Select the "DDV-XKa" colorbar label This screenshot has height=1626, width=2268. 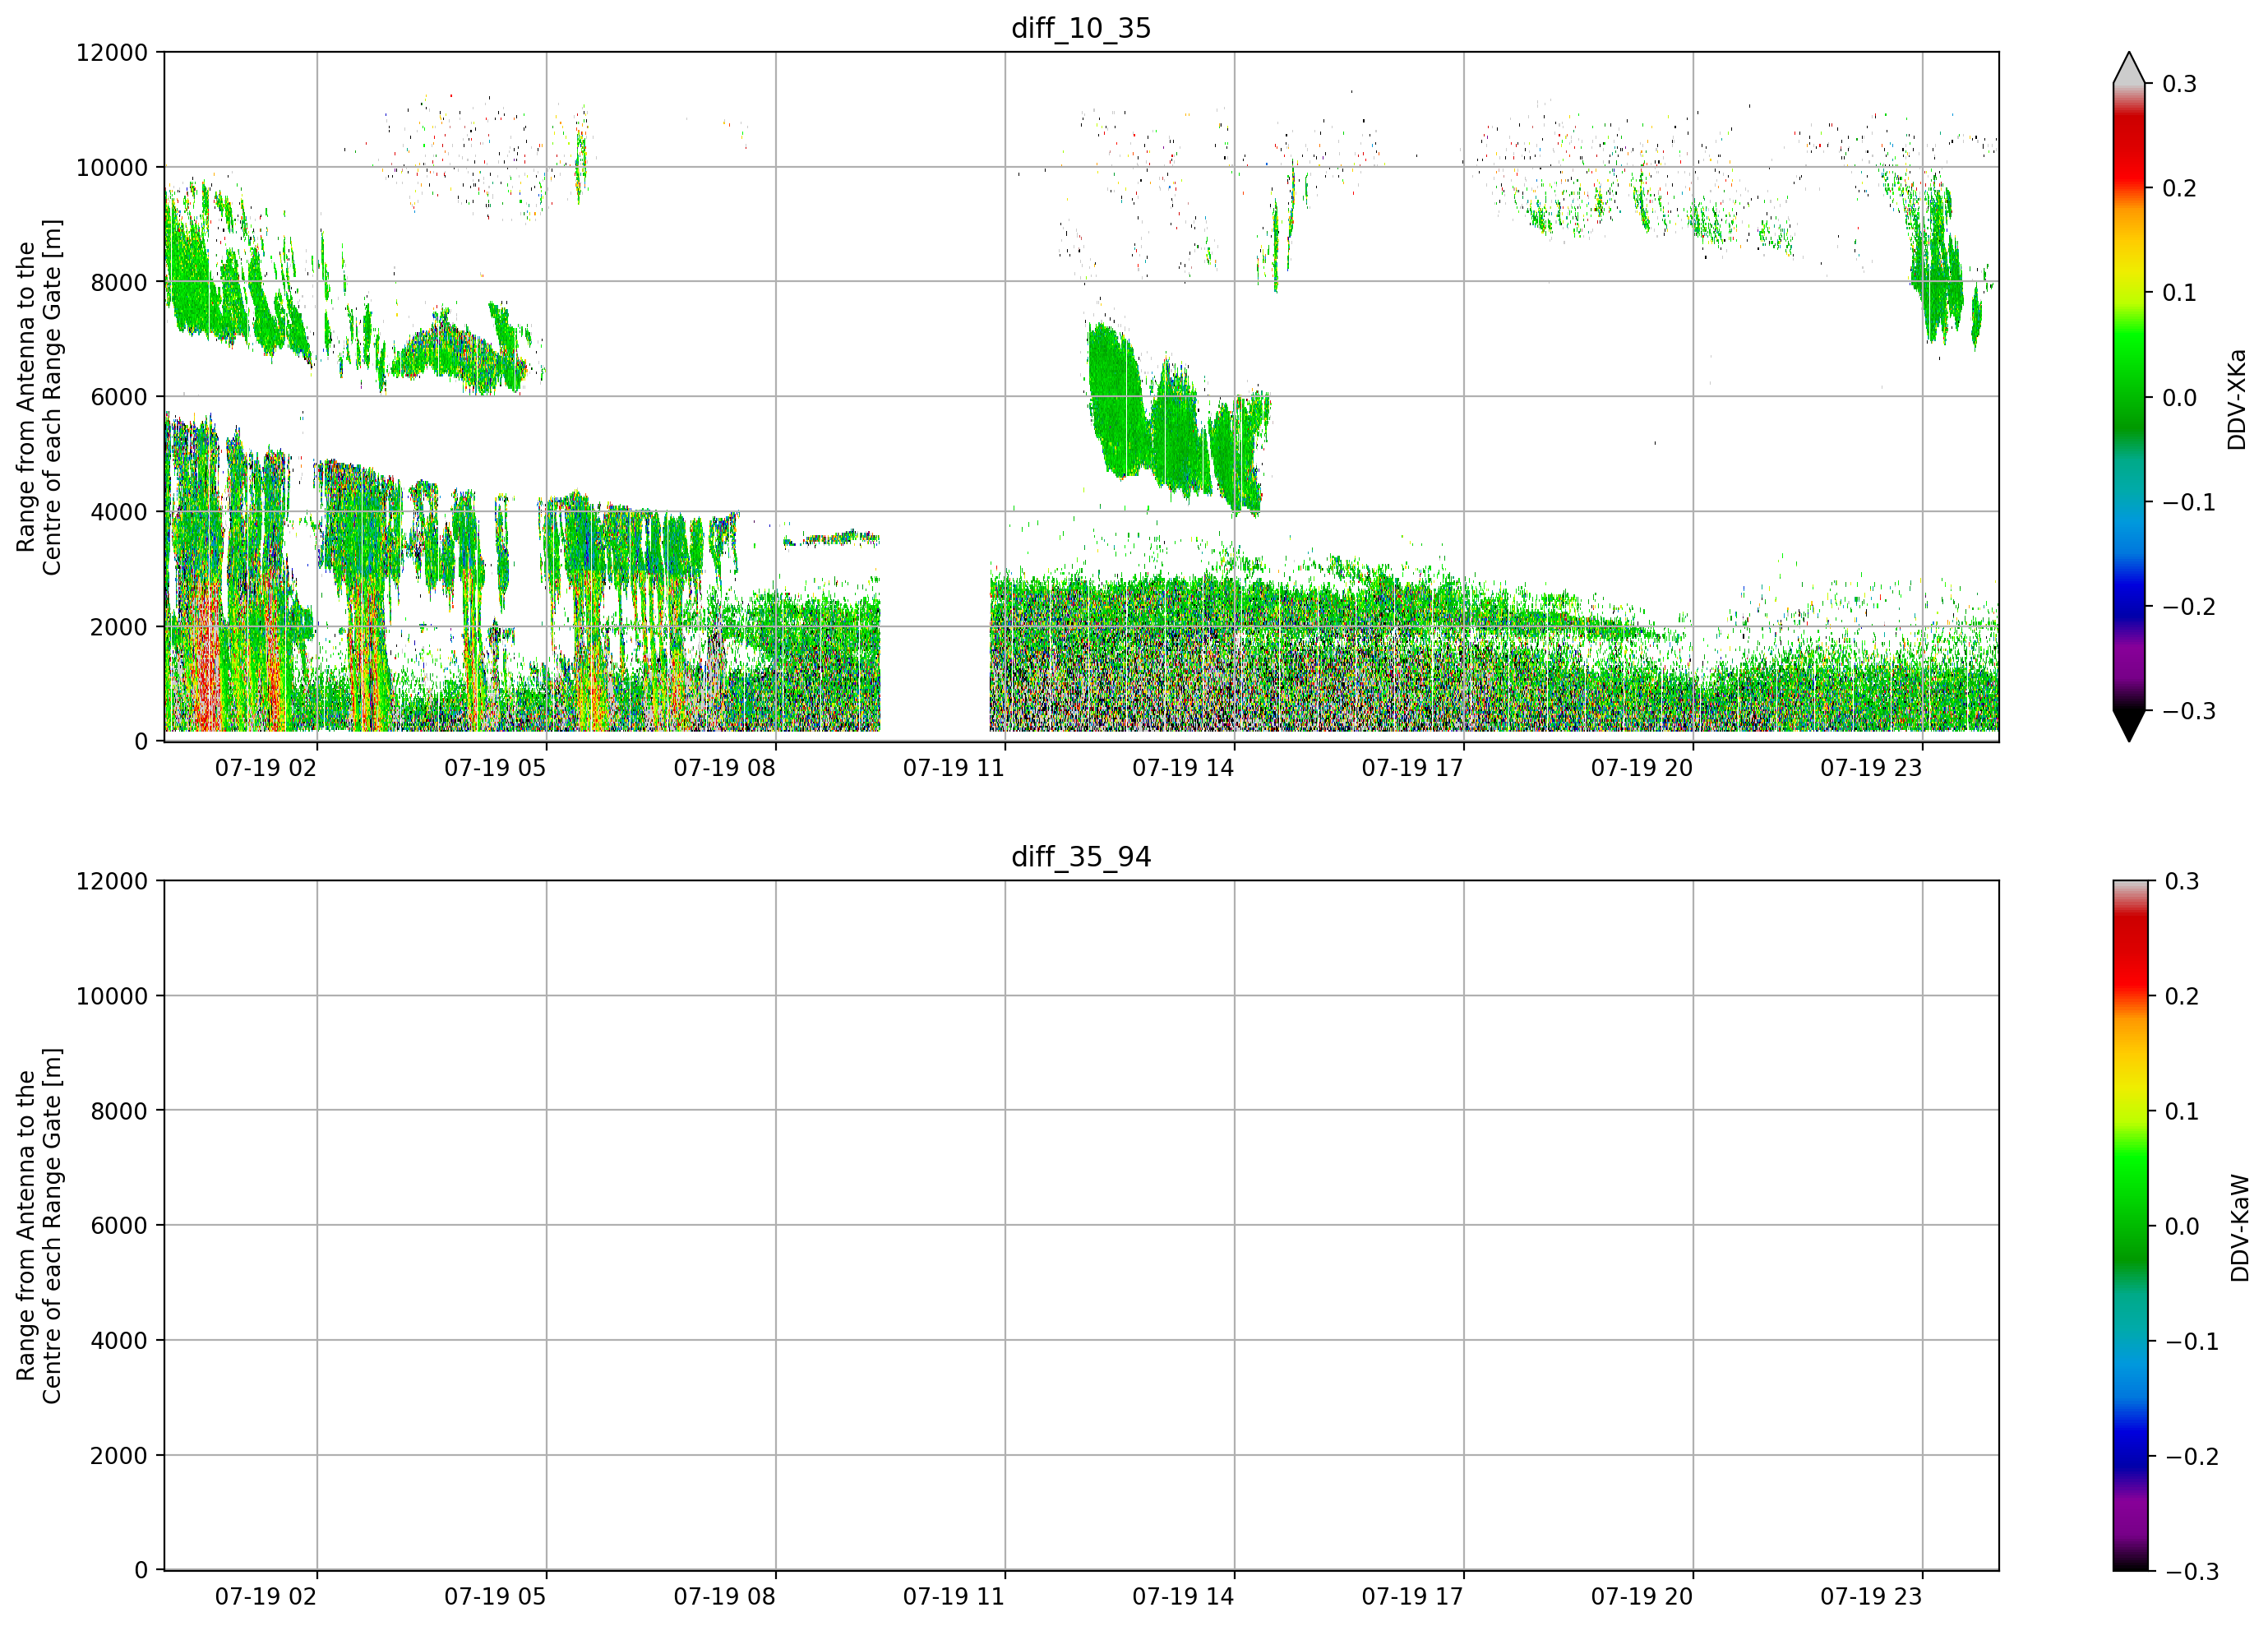pos(2237,399)
